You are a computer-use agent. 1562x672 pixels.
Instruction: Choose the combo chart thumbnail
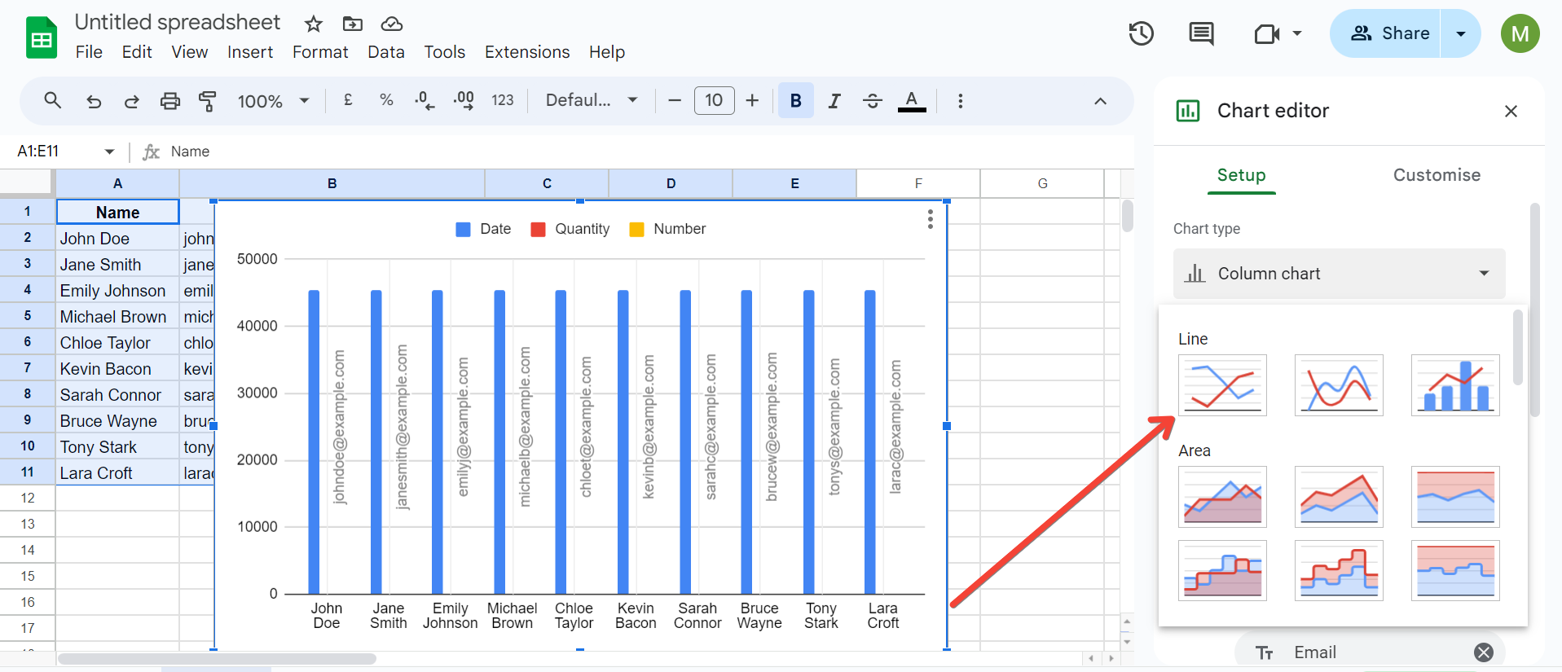1455,385
